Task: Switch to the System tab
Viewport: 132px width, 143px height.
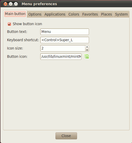Action: 121,14
